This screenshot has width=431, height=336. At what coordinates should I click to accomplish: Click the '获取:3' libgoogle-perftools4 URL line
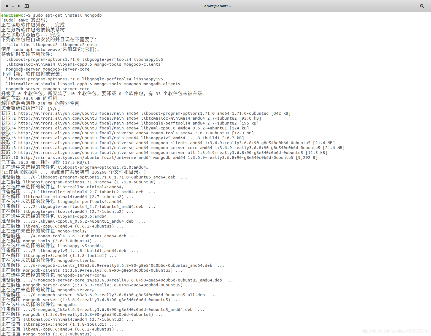click(130, 123)
